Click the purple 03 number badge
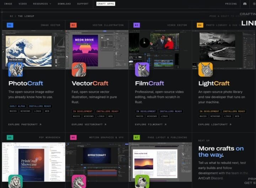 tap(137, 25)
